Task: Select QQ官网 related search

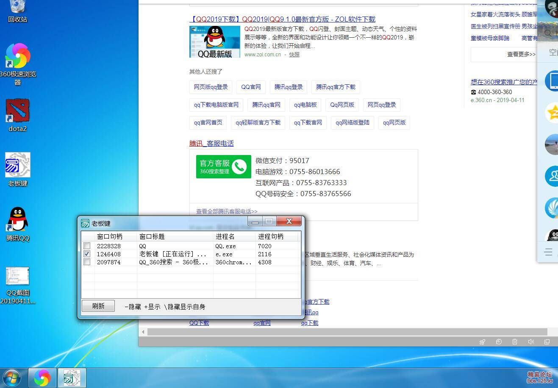Action: pyautogui.click(x=251, y=87)
